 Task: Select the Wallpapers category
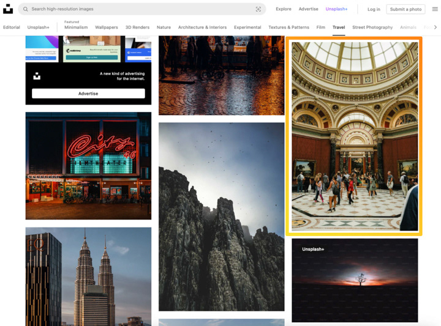point(107,28)
